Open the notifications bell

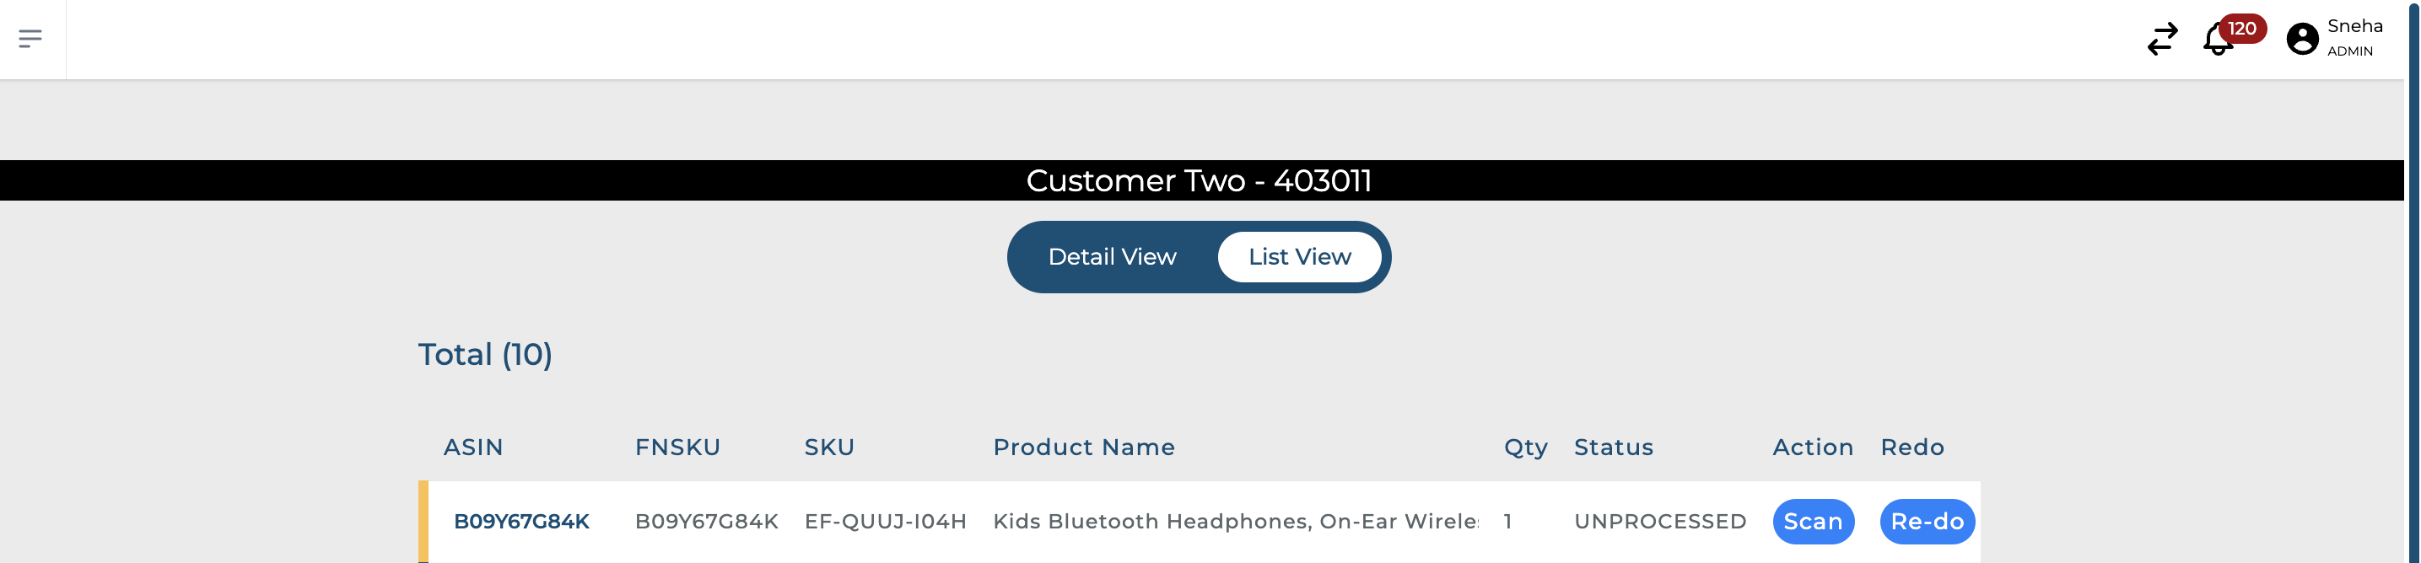2217,40
